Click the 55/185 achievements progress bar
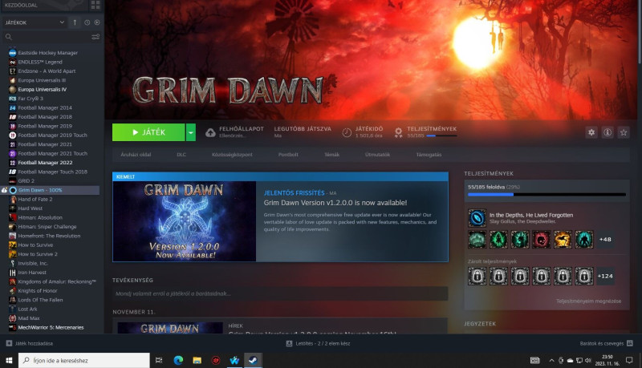642x368 pixels. [547, 195]
